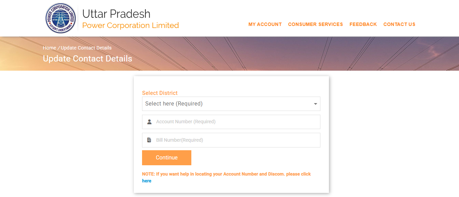The height and width of the screenshot is (197, 459).
Task: Click the person icon in Account Number field
Action: [149, 122]
